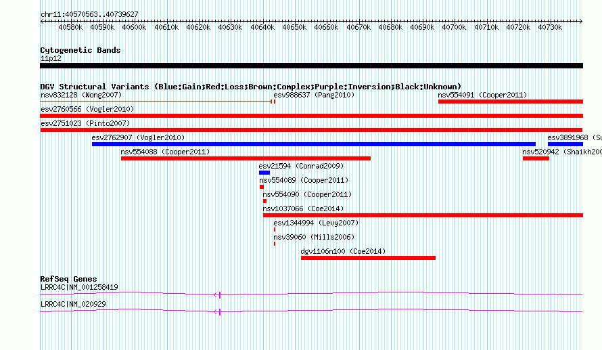Click the red nsv1037066 loss bar

423,215
